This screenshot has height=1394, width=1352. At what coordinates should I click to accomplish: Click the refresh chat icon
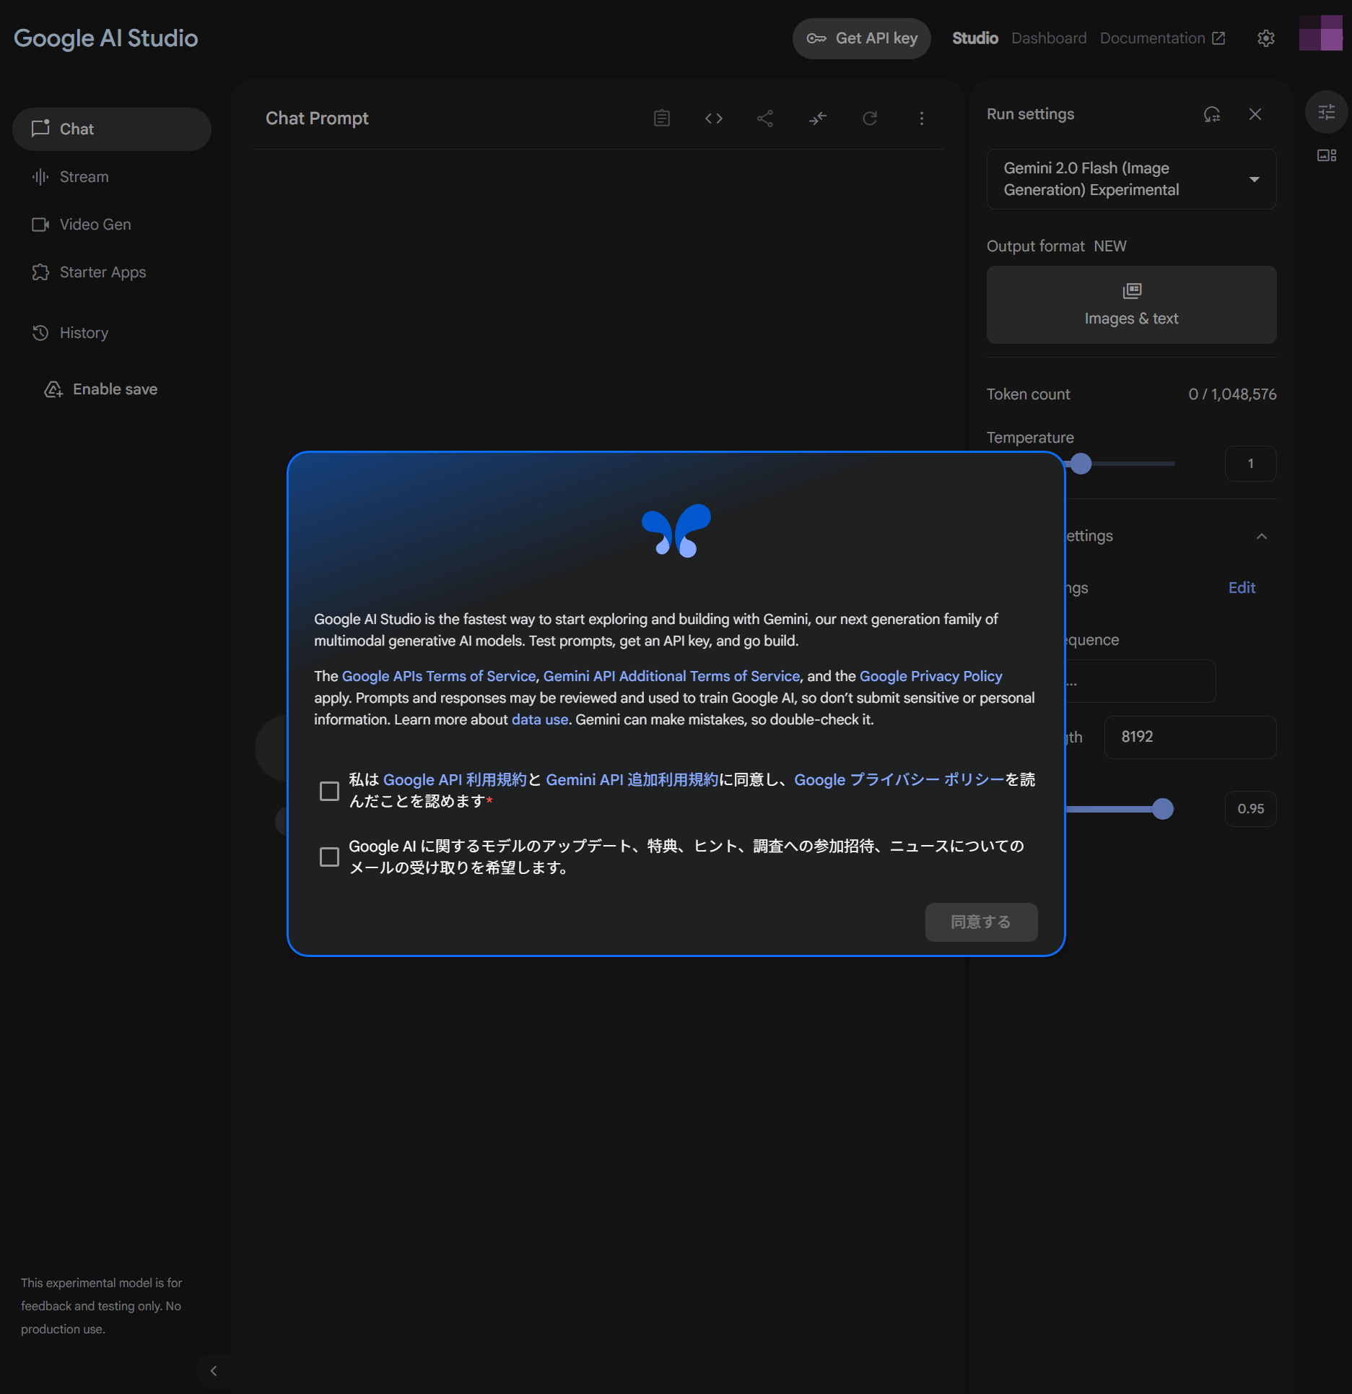pos(870,118)
